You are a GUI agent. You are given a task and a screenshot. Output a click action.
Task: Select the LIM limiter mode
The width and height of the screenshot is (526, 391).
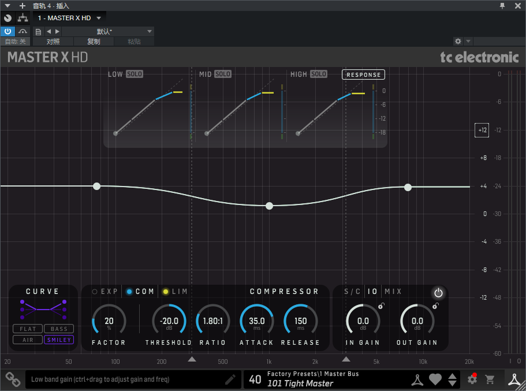tap(175, 292)
